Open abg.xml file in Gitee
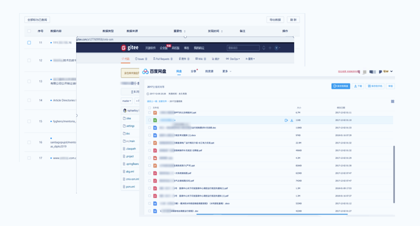The image size is (420, 226). (x=129, y=171)
